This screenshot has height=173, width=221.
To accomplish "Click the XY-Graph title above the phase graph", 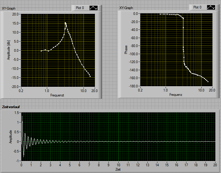I will click(126, 8).
